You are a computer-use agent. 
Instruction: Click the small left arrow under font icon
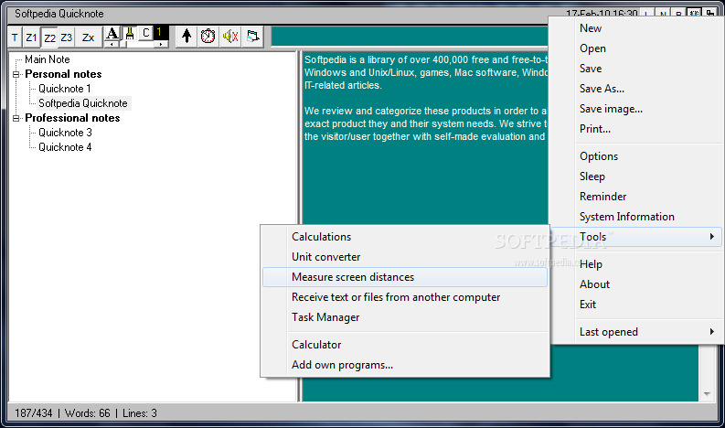pos(112,45)
